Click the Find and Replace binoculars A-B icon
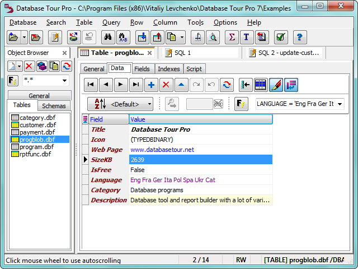This screenshot has width=358, height=269. pyautogui.click(x=123, y=37)
